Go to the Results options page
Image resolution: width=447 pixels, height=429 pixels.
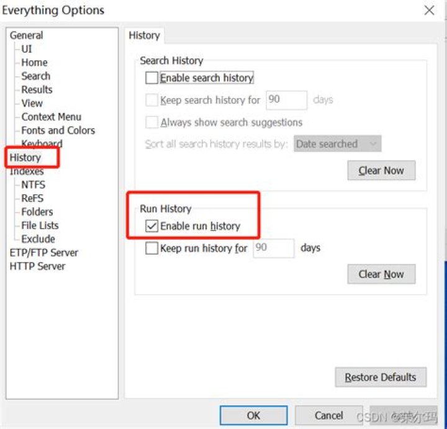click(x=37, y=89)
